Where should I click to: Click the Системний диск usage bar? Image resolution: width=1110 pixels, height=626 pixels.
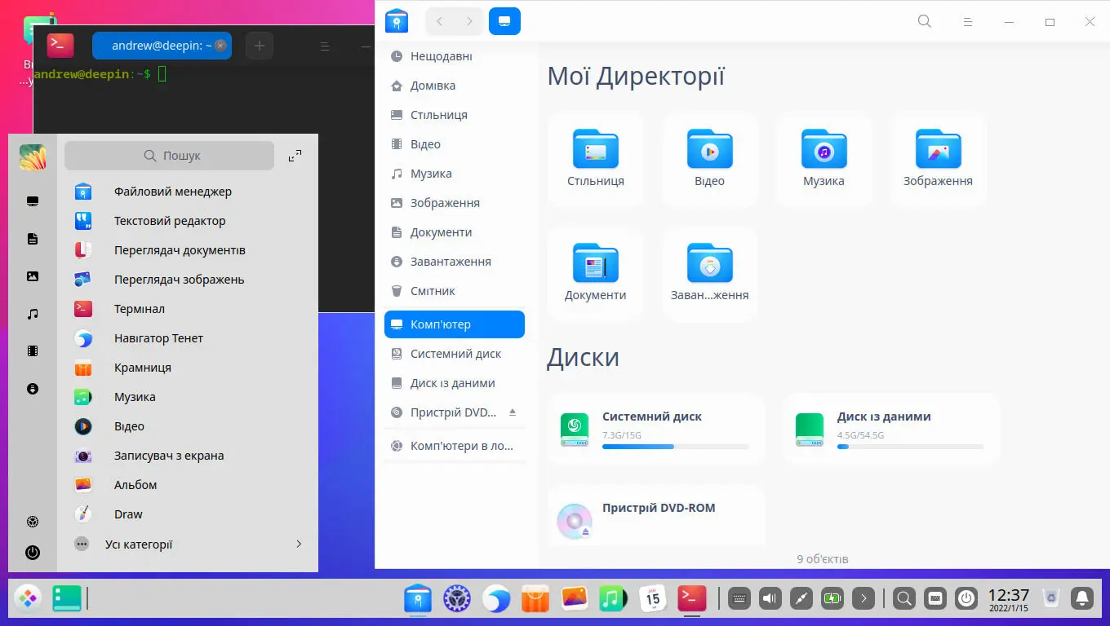point(675,447)
